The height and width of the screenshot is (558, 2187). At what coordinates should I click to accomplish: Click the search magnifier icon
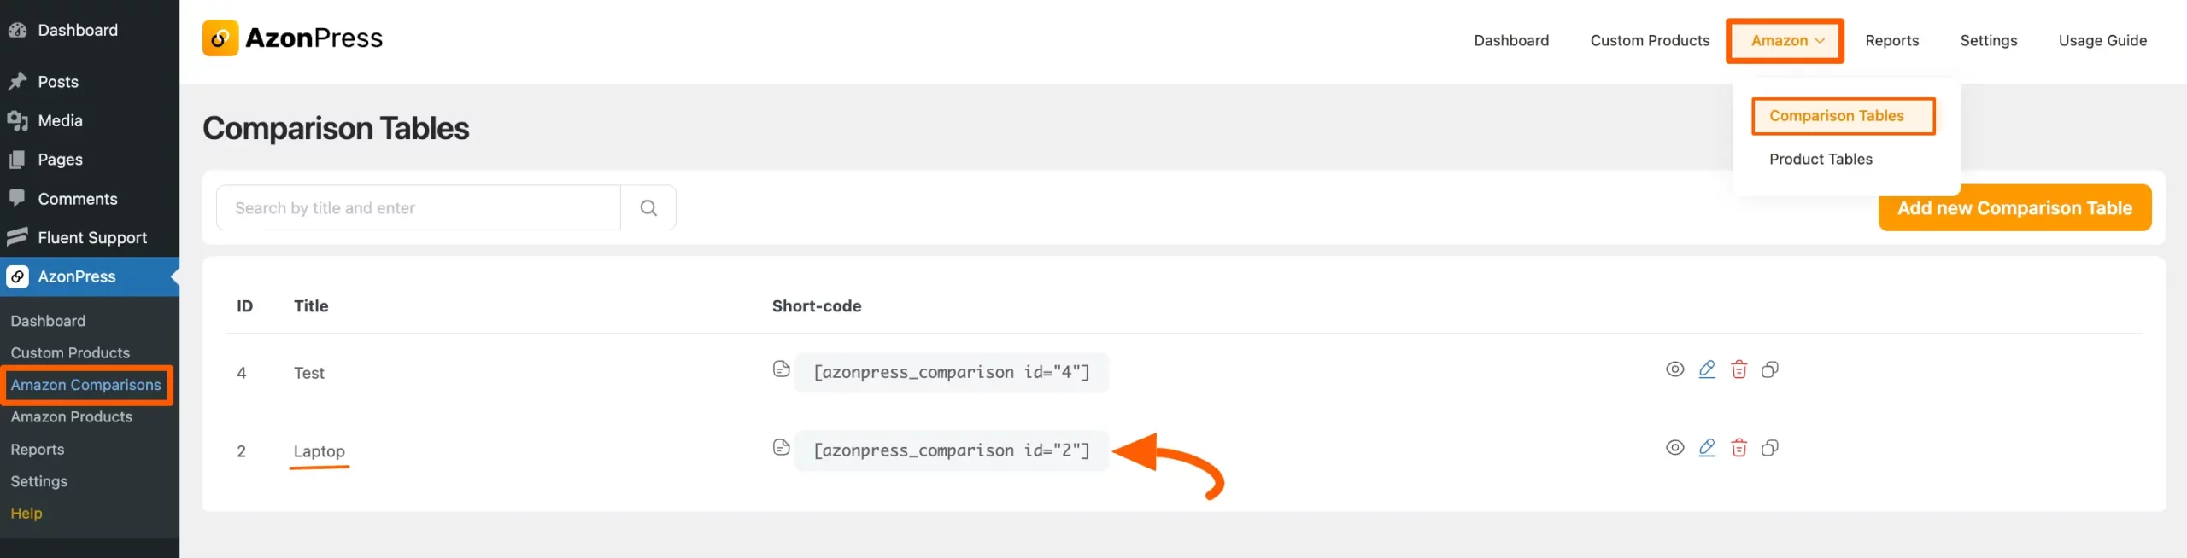coord(648,207)
